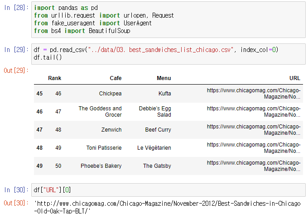Click the CSV file path string in code
The width and height of the screenshot is (308, 218).
click(161, 50)
